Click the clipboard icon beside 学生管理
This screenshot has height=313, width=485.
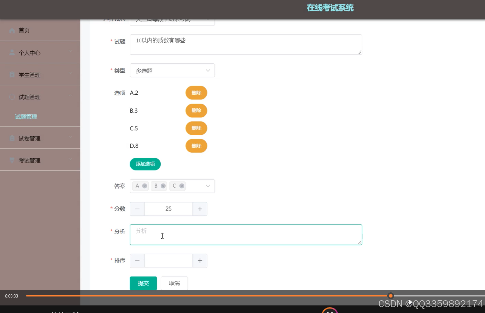click(x=12, y=74)
